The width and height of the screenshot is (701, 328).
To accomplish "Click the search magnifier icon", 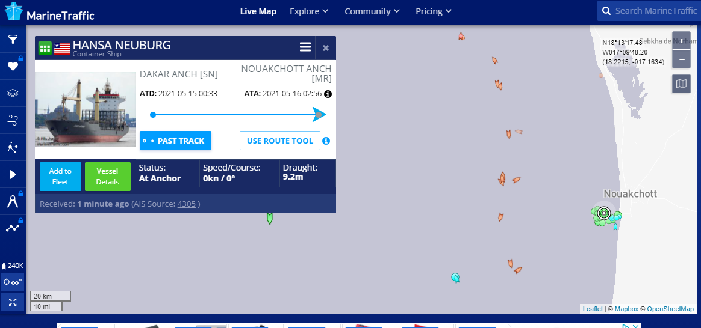I will 606,11.
